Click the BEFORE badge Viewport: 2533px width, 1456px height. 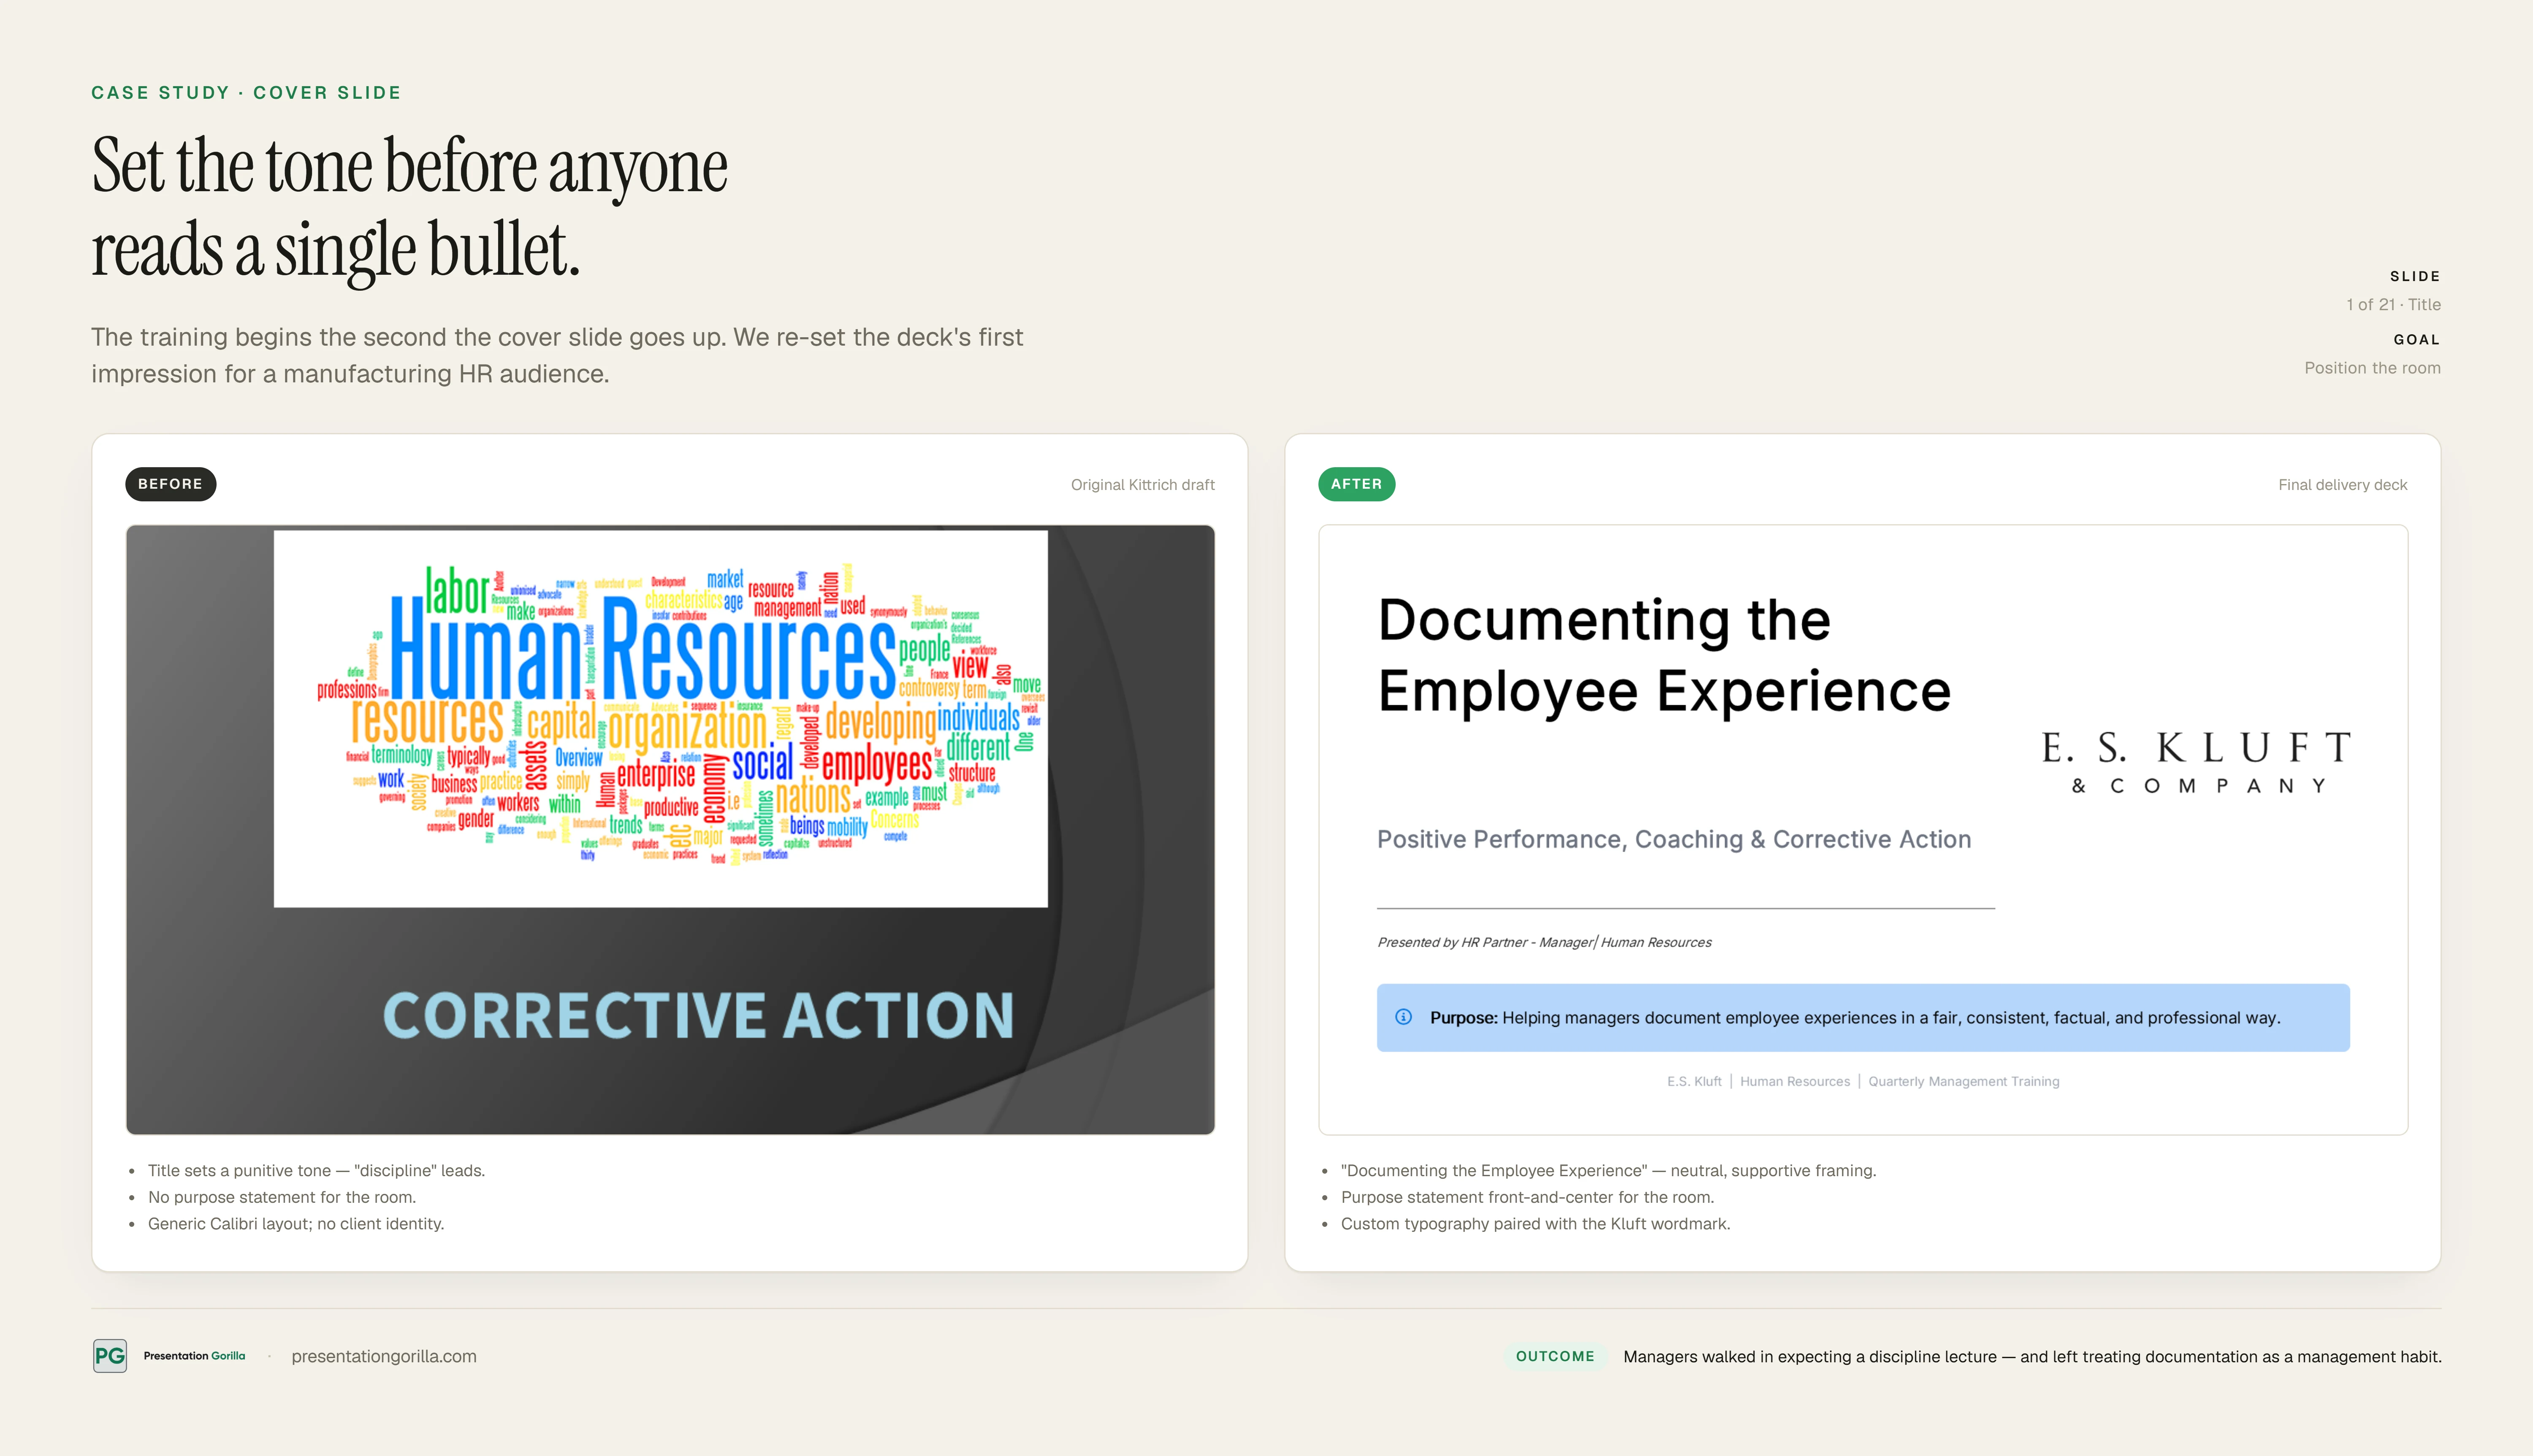(x=170, y=484)
